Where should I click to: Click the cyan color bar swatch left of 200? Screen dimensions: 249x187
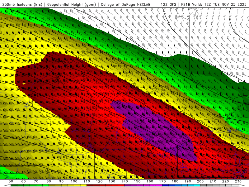pos(197,185)
